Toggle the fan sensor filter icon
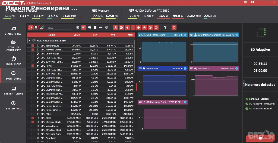278x143 pixels. 139,27
